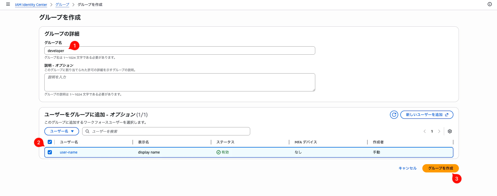Open the hamburger navigation menu
The image size is (497, 196).
(x=8, y=4)
